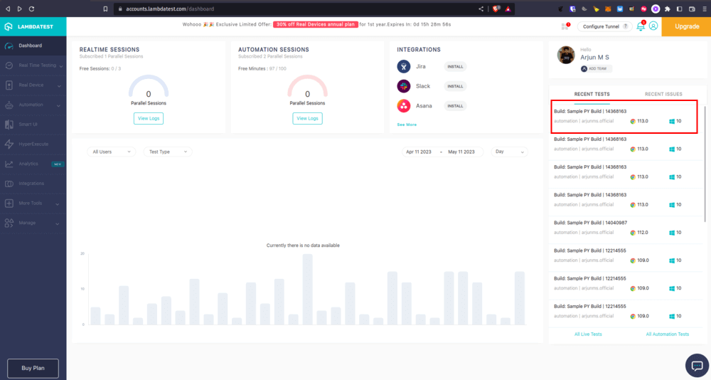Viewport: 711px width, 380px height.
Task: Click the Jira integration icon
Action: tap(404, 66)
